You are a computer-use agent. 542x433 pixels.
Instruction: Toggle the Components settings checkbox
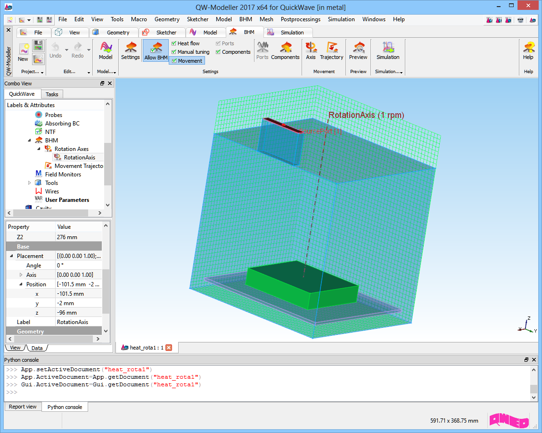pyautogui.click(x=218, y=52)
